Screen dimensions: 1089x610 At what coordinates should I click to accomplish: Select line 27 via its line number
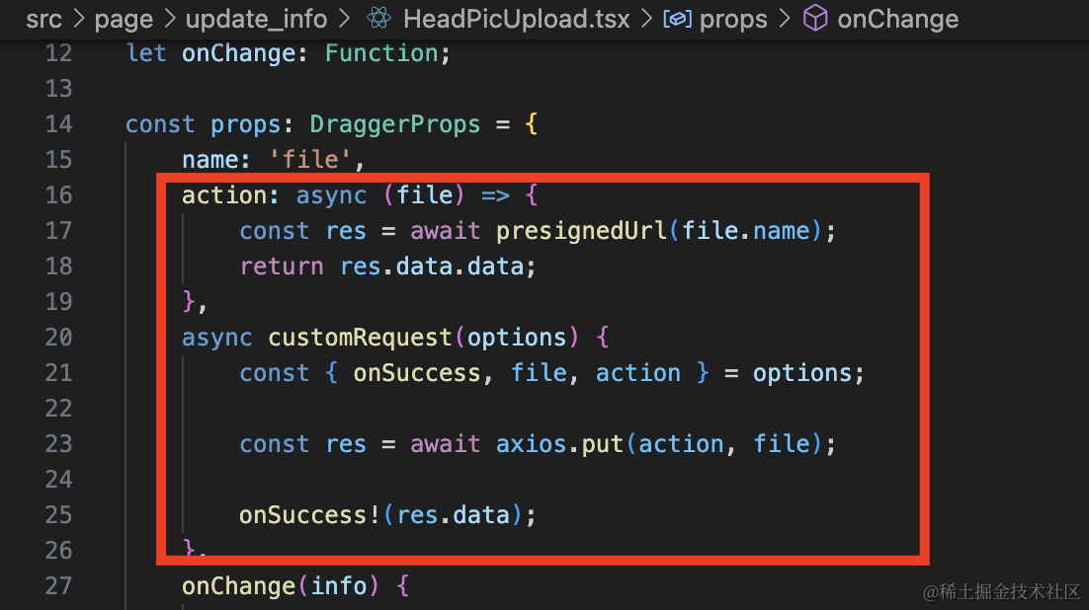pos(58,585)
